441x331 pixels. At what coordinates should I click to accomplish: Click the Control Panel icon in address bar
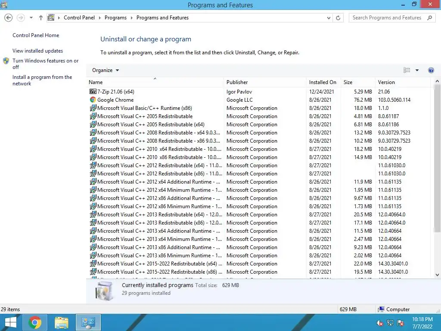(x=51, y=18)
